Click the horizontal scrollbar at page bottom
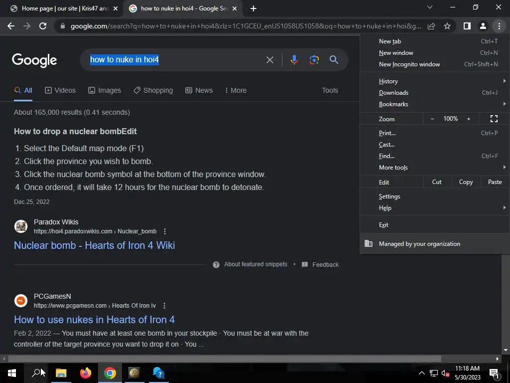 pyautogui.click(x=225, y=359)
